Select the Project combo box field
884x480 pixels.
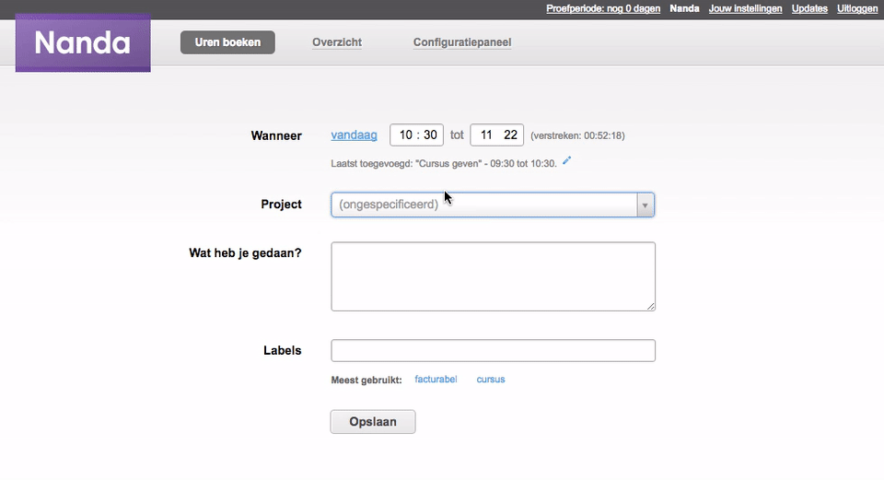point(492,205)
